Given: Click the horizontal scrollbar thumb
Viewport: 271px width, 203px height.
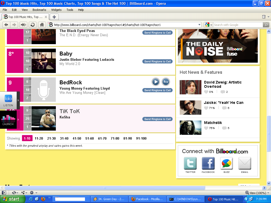Looking at the screenshot, I should [x=105, y=188].
